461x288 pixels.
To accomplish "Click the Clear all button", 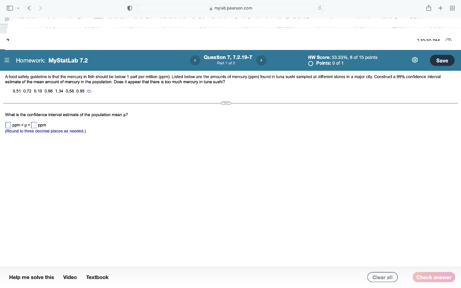I will 382,277.
